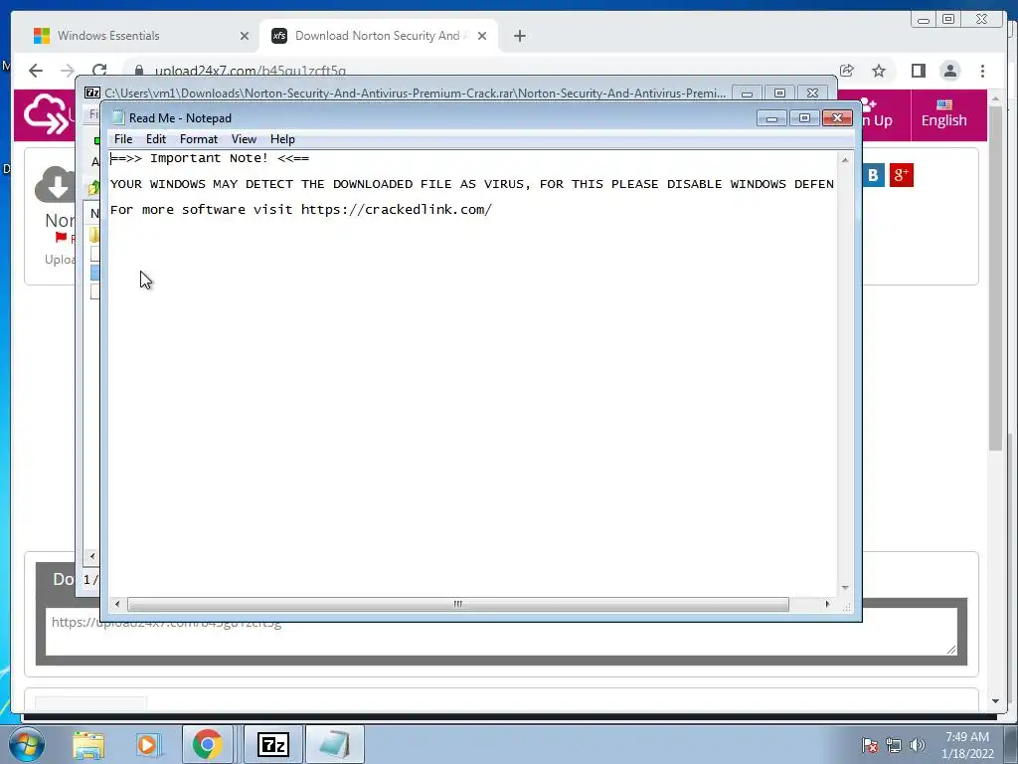
Task: Click Notepad vertical scroll down arrow
Action: point(845,587)
